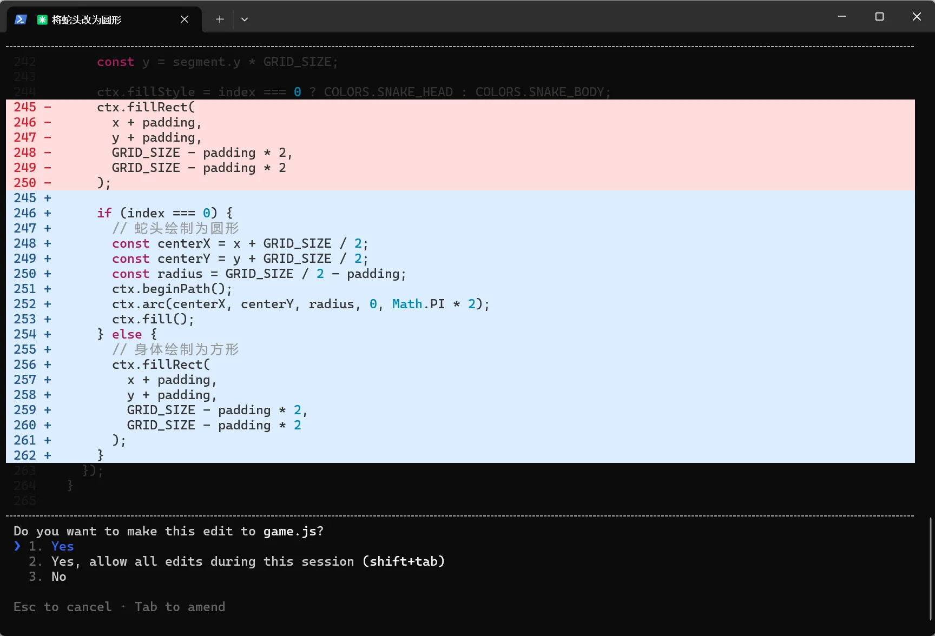Select the 将蛇头改为圆形 terminal tab

click(x=104, y=19)
